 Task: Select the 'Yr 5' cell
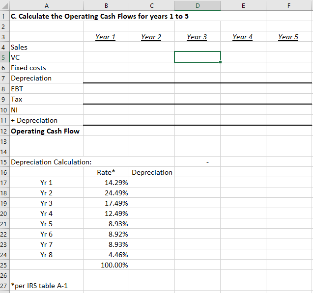tap(46, 224)
